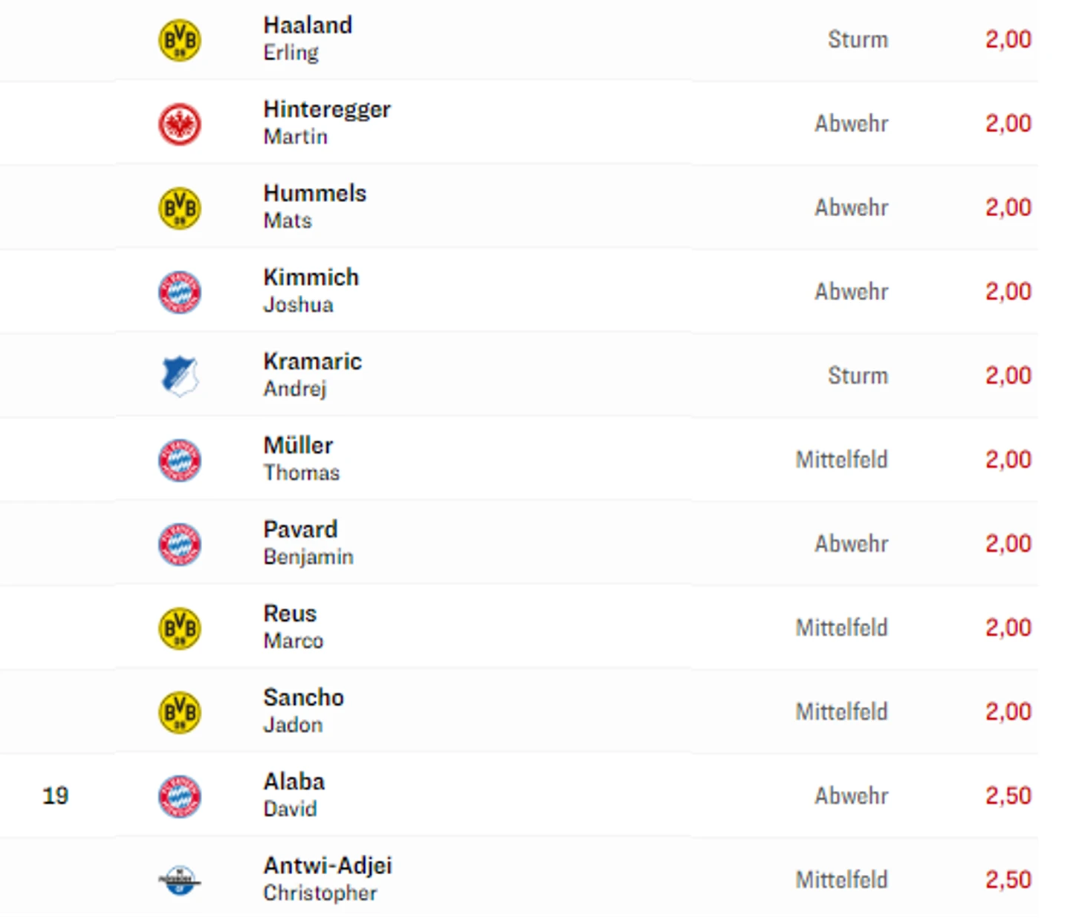Screen dimensions: 1085x918
Task: Click the rank number 19
Action: click(56, 795)
